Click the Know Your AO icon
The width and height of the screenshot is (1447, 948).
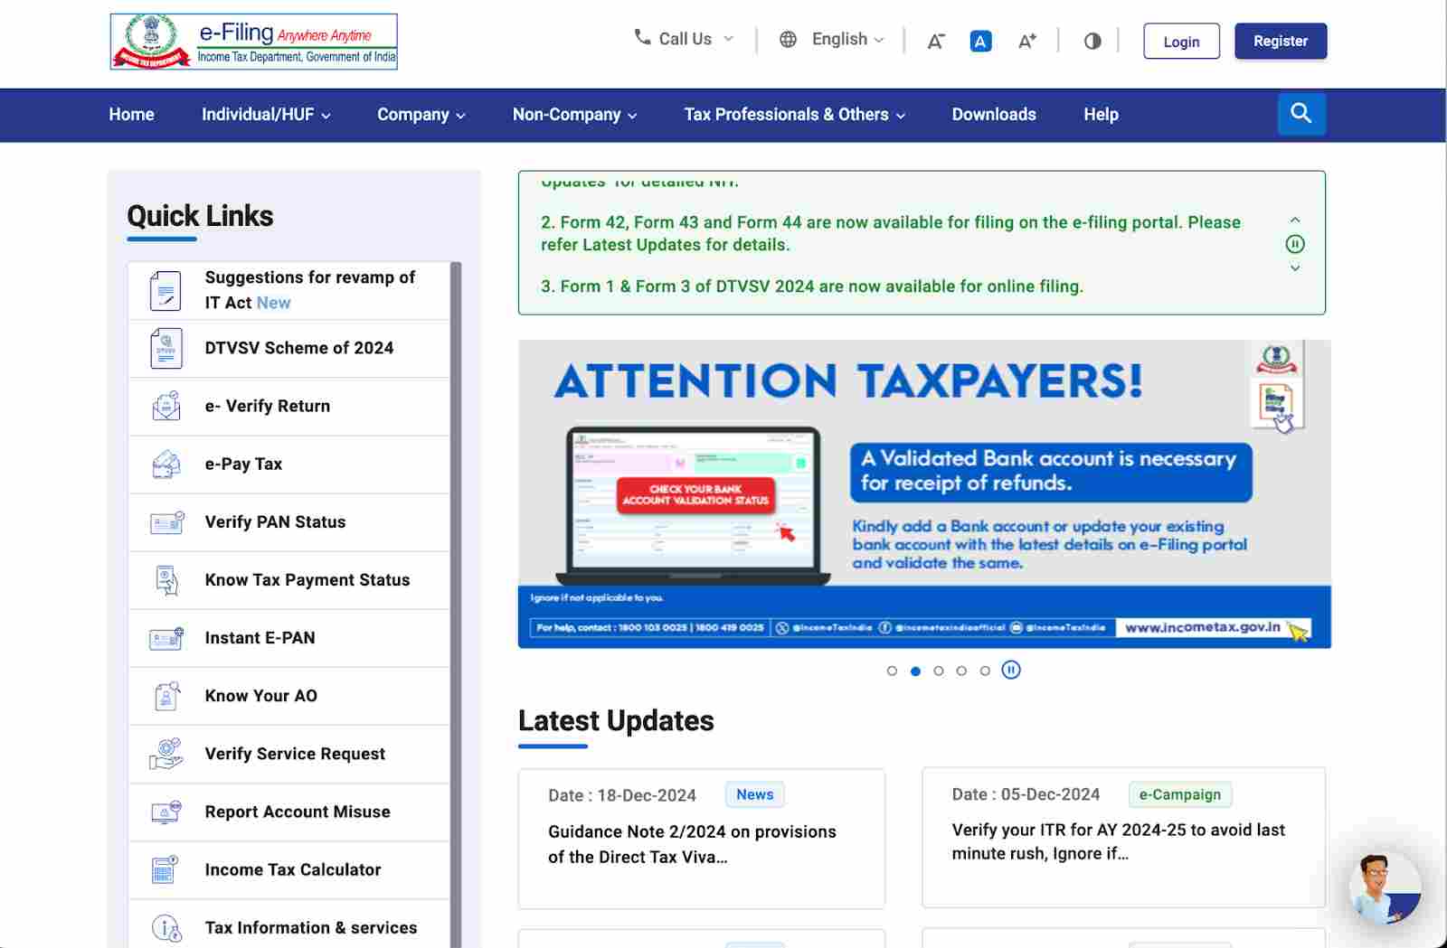(166, 696)
